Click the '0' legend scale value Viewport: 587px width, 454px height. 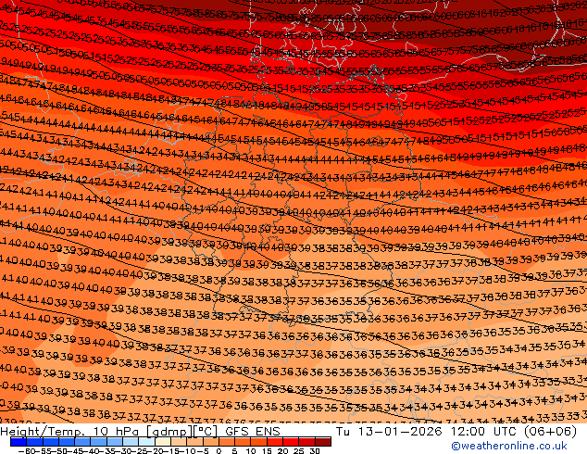[x=219, y=451]
